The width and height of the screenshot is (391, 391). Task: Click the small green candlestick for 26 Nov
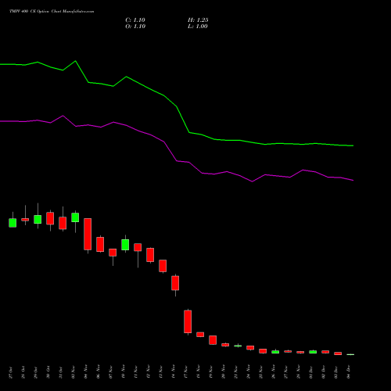pyautogui.click(x=275, y=352)
